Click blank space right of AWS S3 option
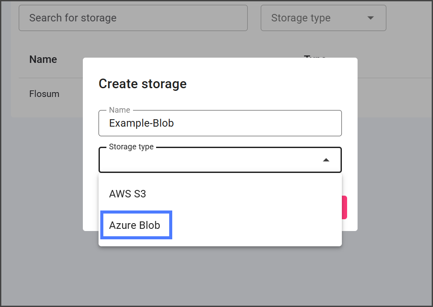Screen dimensions: 433x307 click(244, 194)
